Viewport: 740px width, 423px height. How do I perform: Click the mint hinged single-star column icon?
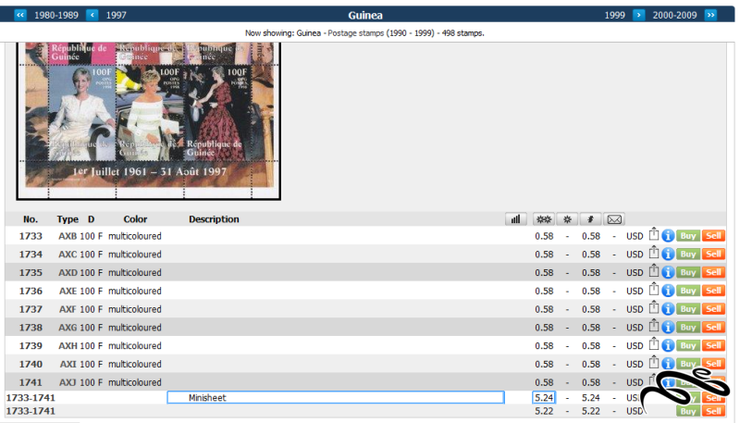point(567,219)
